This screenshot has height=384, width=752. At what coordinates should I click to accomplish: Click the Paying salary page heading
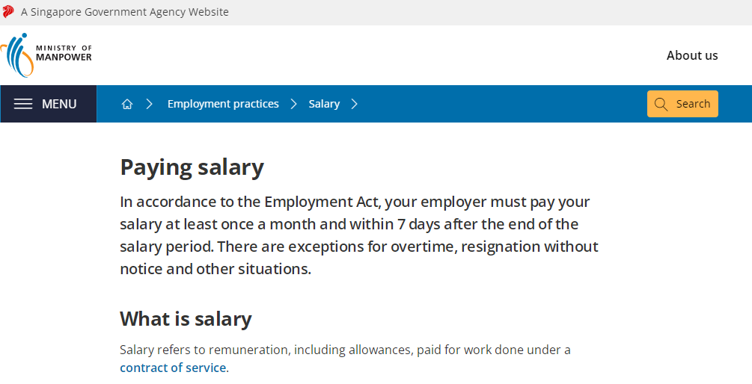click(192, 167)
